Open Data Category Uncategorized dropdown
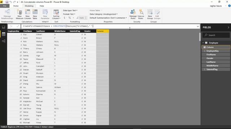This screenshot has width=231, height=129. pos(104,14)
